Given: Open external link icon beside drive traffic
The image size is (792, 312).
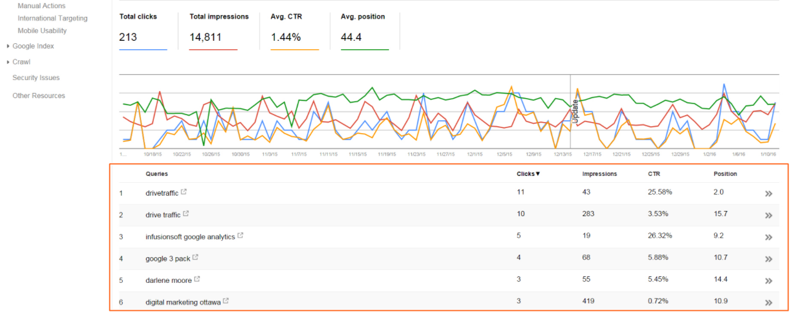Looking at the screenshot, I should coord(186,214).
